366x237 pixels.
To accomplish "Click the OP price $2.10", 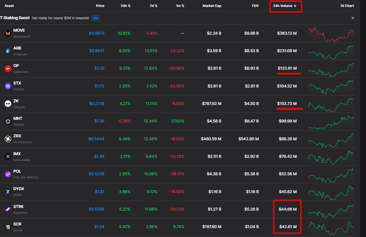I will 99,68.
